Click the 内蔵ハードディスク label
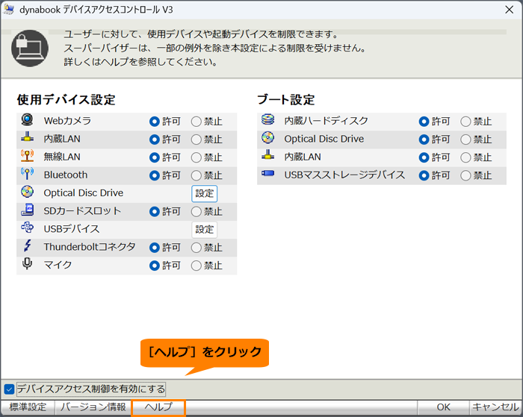 (326, 121)
